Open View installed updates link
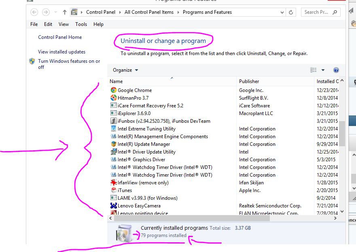This screenshot has width=356, height=252. click(62, 52)
